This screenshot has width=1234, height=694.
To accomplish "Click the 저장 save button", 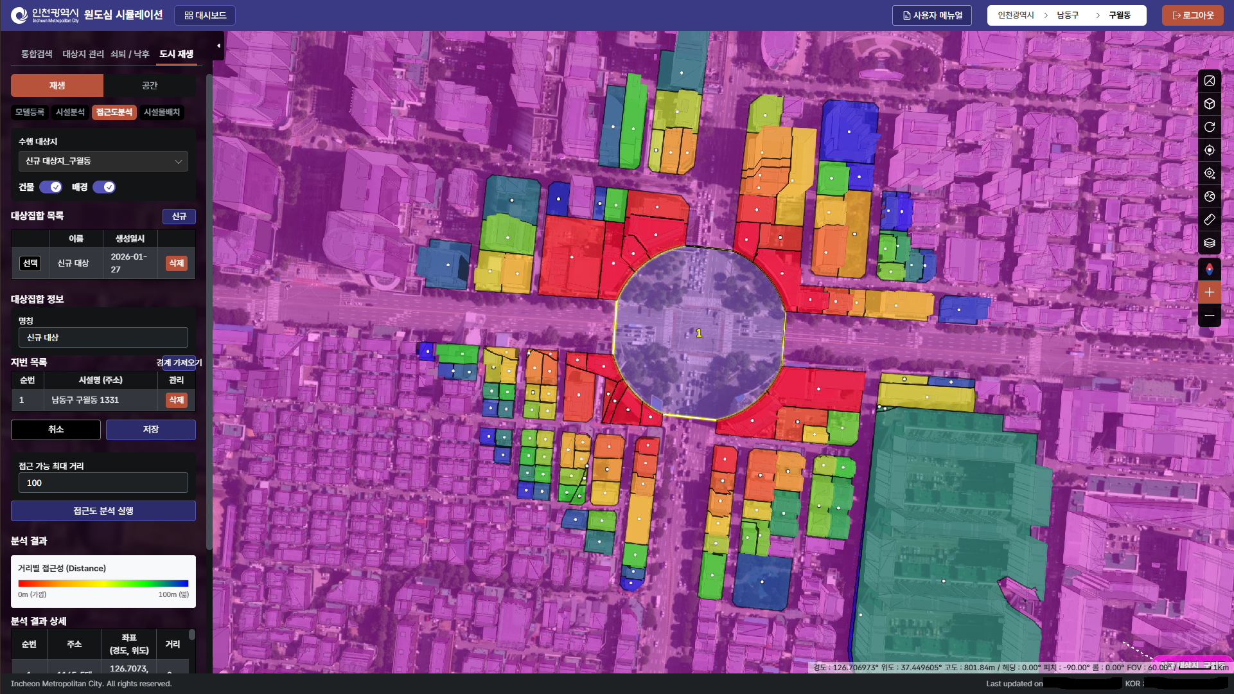I will click(x=150, y=429).
